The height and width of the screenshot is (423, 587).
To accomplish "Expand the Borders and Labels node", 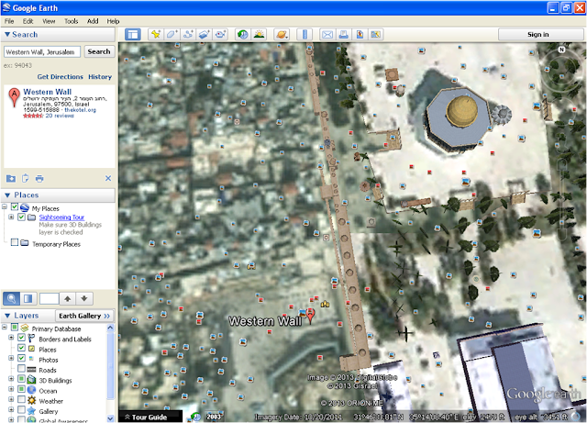I will click(x=11, y=338).
